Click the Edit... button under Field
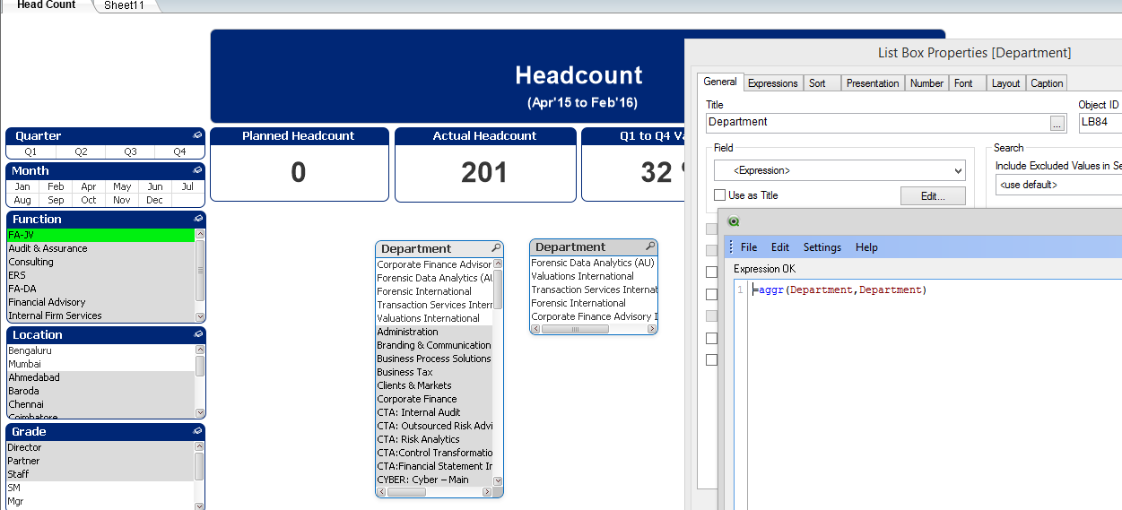The width and height of the screenshot is (1122, 510). (933, 196)
